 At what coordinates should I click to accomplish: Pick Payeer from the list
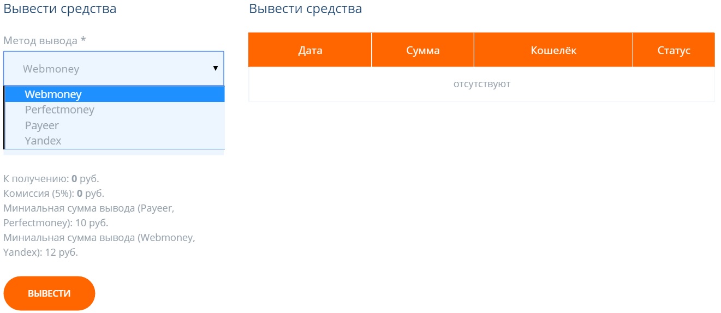click(x=115, y=125)
